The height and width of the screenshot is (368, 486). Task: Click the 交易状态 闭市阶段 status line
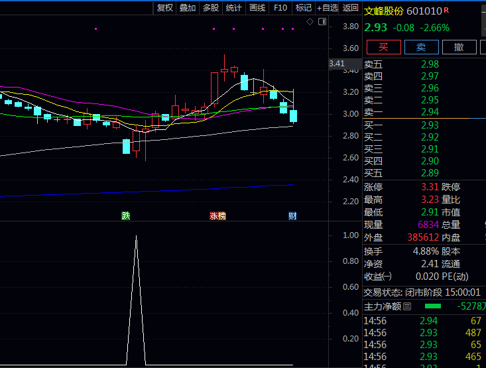point(422,292)
